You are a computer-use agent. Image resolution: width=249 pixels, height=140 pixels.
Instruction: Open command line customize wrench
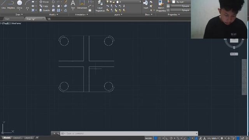click(58, 133)
